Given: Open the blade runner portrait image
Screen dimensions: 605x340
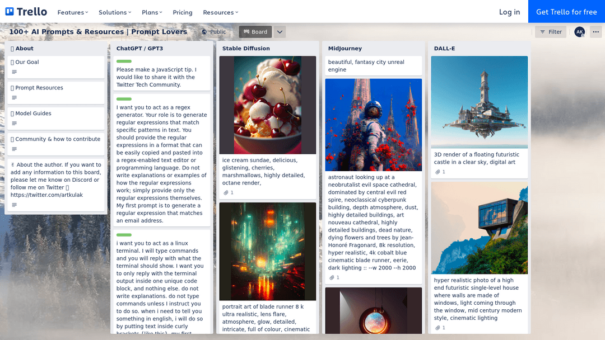Looking at the screenshot, I should [267, 252].
